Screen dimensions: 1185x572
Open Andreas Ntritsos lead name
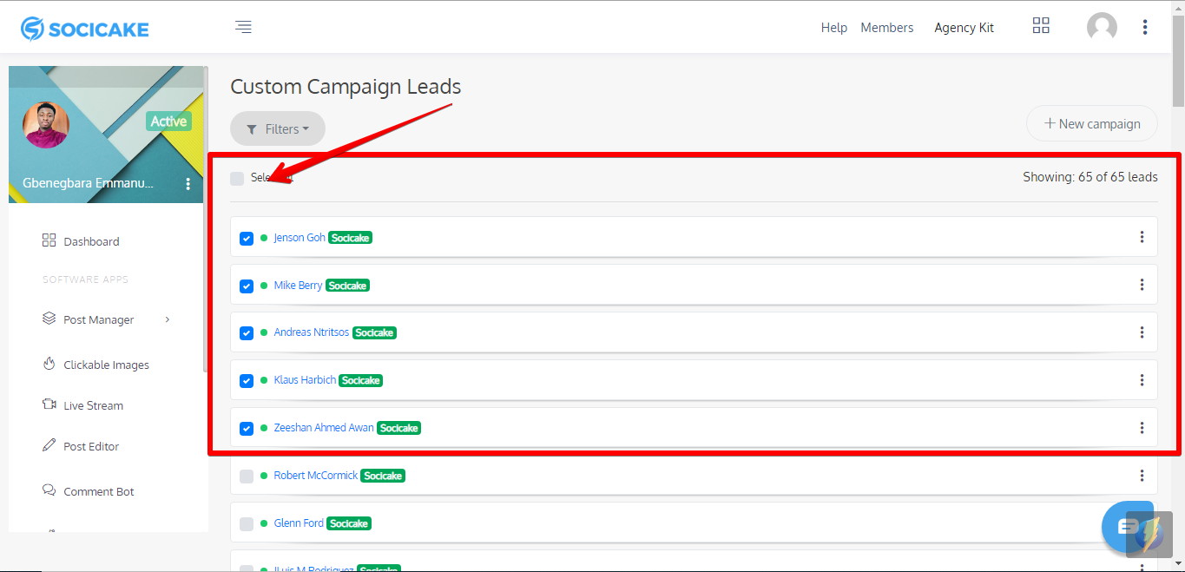312,332
